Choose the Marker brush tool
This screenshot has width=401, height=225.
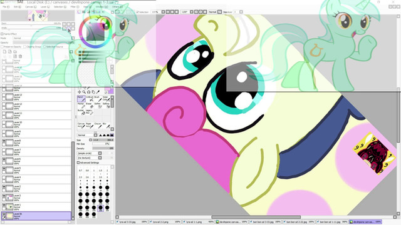[x=81, y=106]
